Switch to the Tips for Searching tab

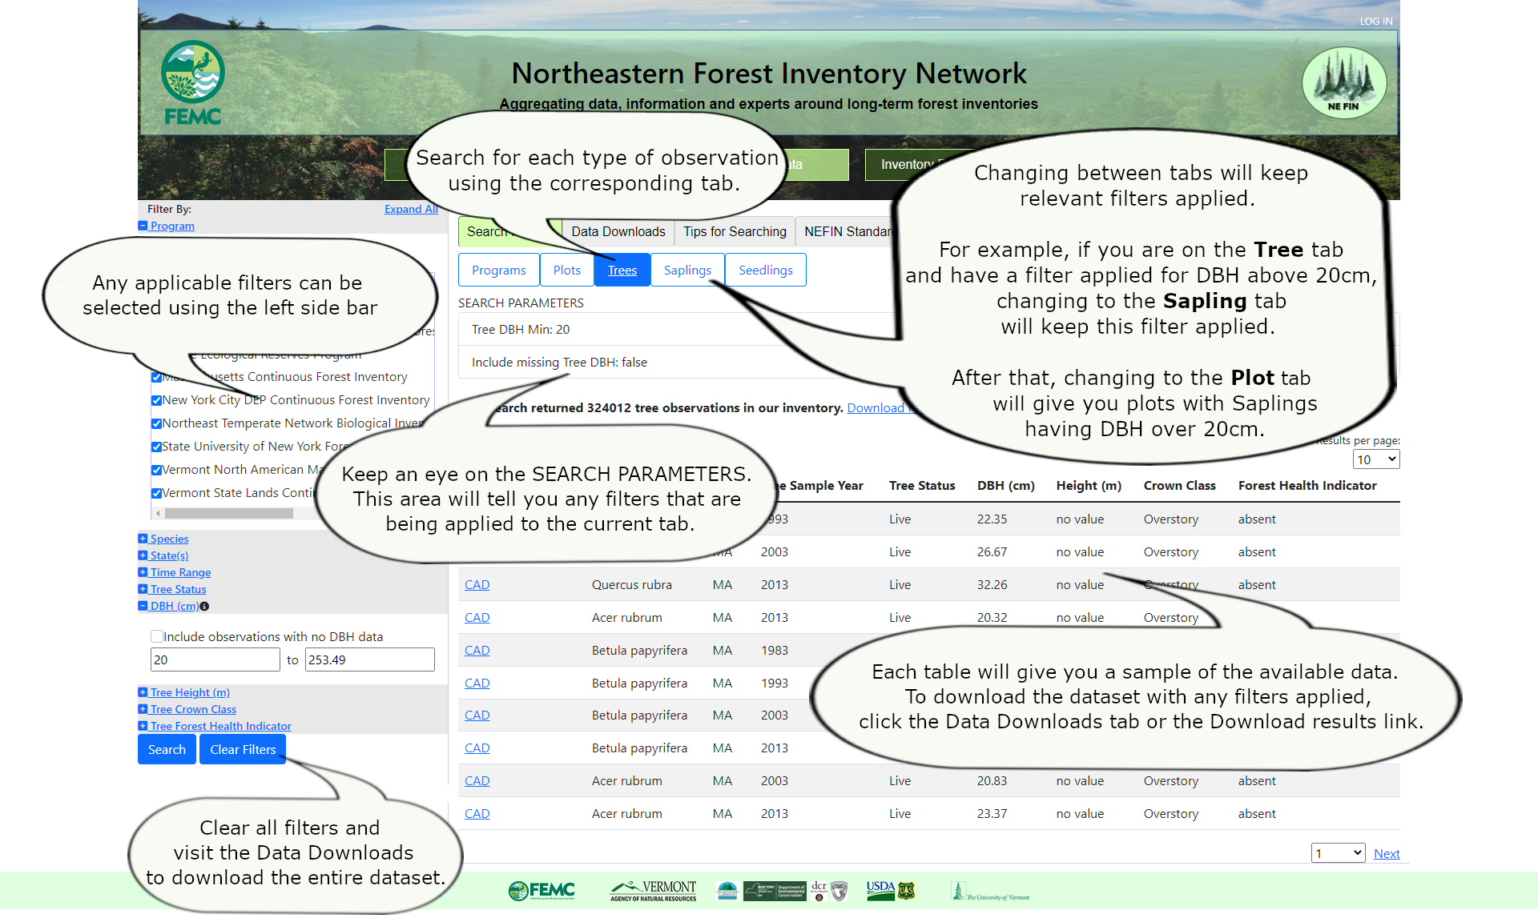click(734, 231)
